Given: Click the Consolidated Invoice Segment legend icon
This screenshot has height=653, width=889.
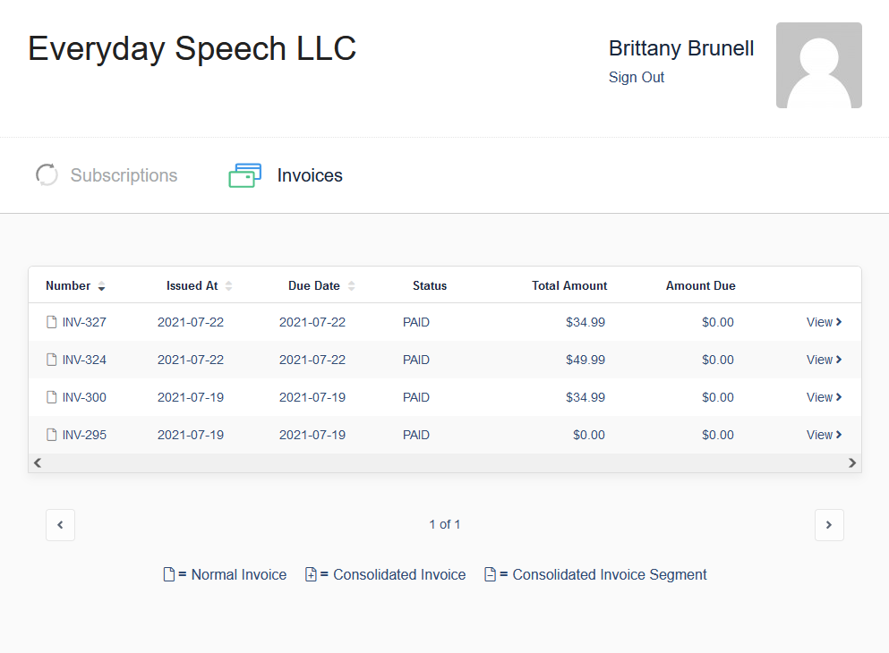Looking at the screenshot, I should (x=491, y=574).
